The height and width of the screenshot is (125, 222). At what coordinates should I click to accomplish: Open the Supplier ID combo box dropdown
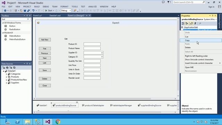pos(102,53)
